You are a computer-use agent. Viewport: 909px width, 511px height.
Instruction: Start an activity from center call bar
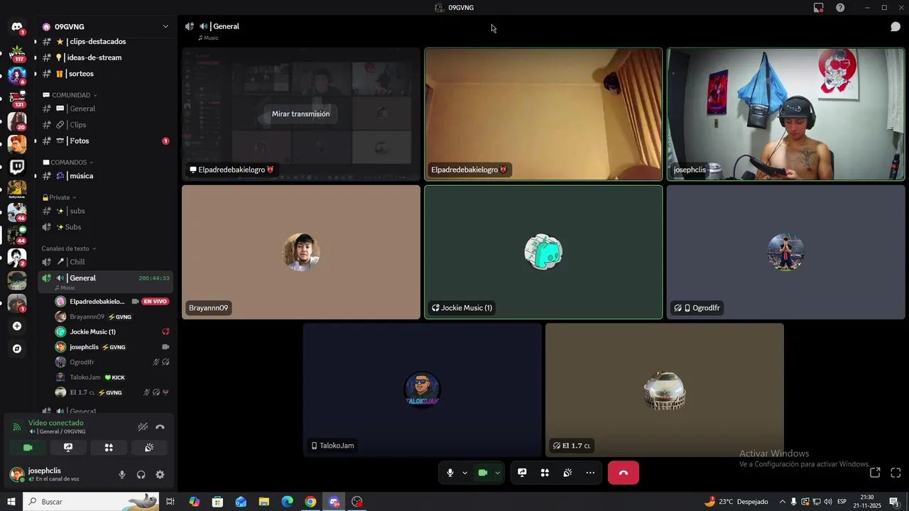tap(545, 473)
